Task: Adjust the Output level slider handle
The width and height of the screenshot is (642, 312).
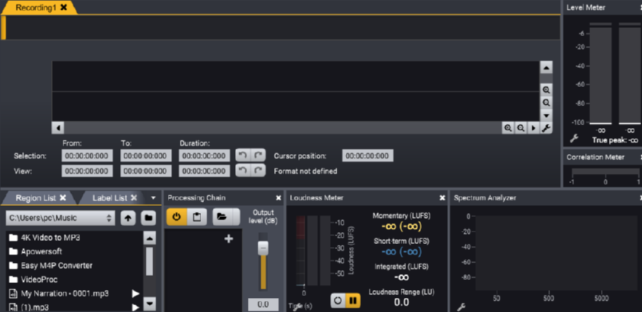Action: (x=263, y=248)
